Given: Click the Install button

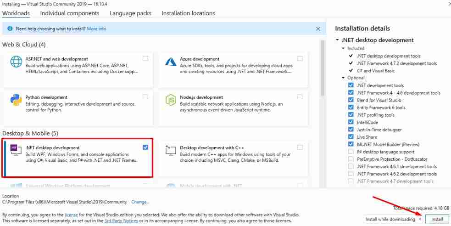Looking at the screenshot, I should click(437, 219).
